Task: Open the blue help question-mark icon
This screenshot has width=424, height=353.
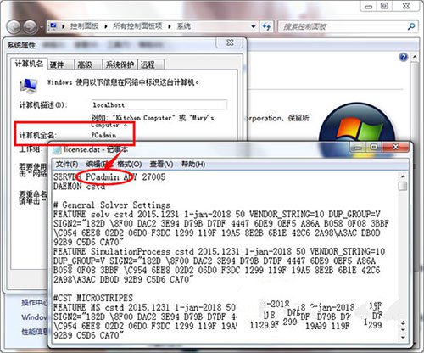Action: [404, 57]
